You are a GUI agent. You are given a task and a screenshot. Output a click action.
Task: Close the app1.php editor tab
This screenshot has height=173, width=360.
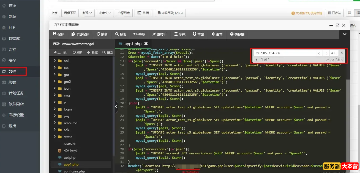pyautogui.click(x=146, y=44)
